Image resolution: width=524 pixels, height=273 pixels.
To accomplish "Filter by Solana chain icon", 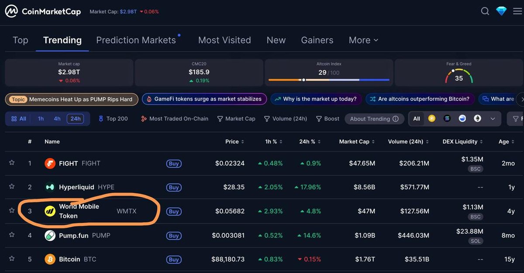I will coord(447,119).
